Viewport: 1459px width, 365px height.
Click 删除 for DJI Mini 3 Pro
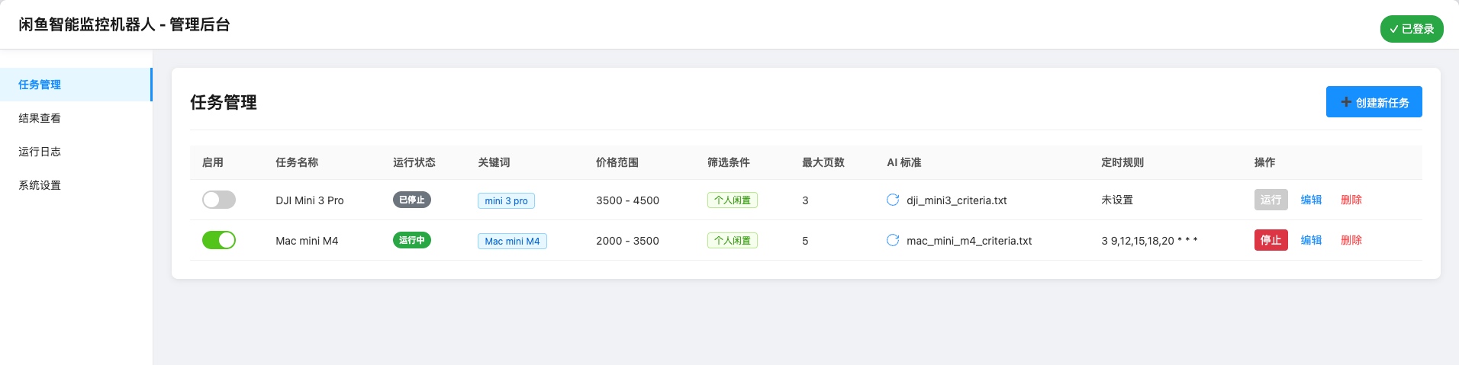1351,200
